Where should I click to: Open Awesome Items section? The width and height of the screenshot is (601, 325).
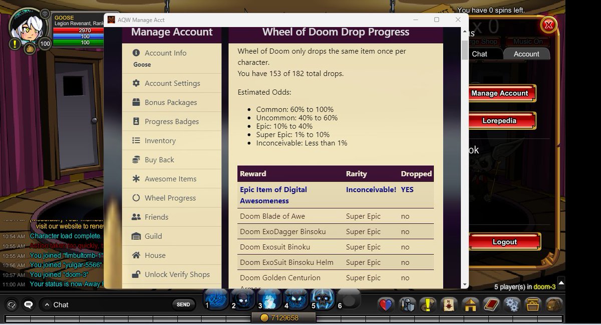point(171,179)
